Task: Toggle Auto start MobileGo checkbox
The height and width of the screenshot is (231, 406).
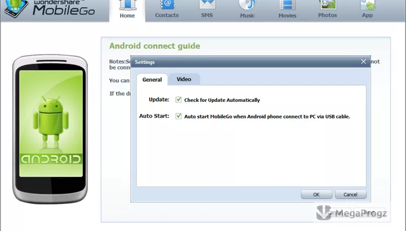Action: [179, 116]
